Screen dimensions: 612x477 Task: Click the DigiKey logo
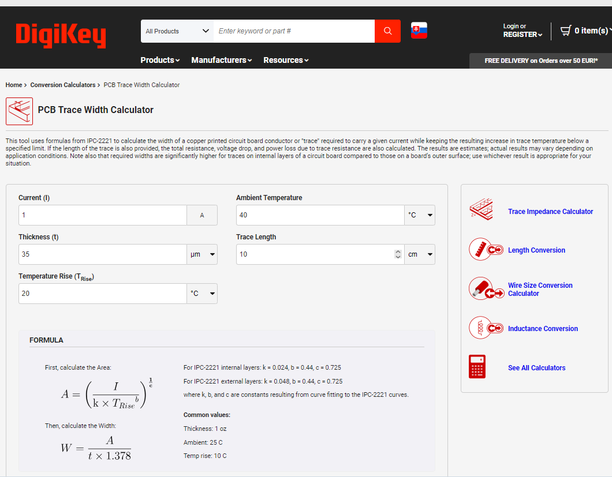tap(61, 35)
